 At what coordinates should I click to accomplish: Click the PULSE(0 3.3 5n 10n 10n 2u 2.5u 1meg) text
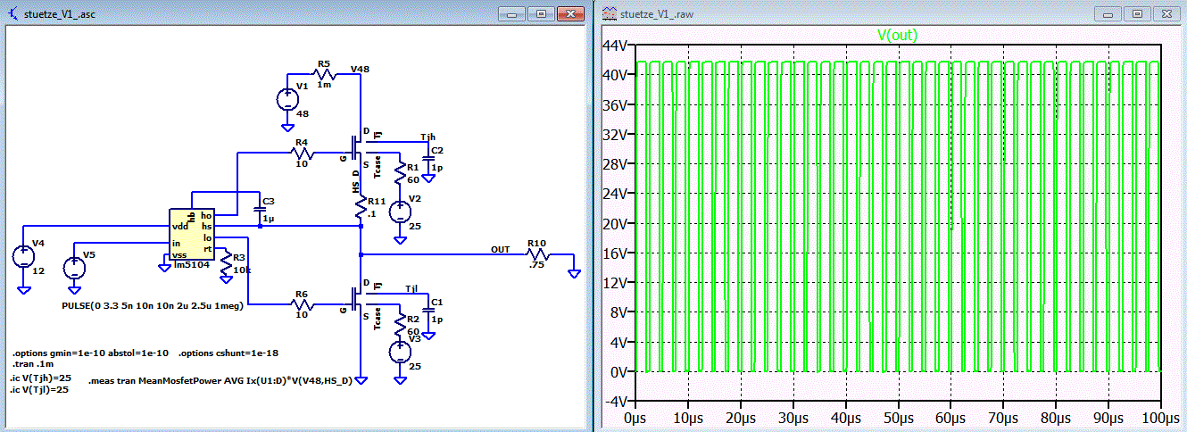pyautogui.click(x=153, y=305)
